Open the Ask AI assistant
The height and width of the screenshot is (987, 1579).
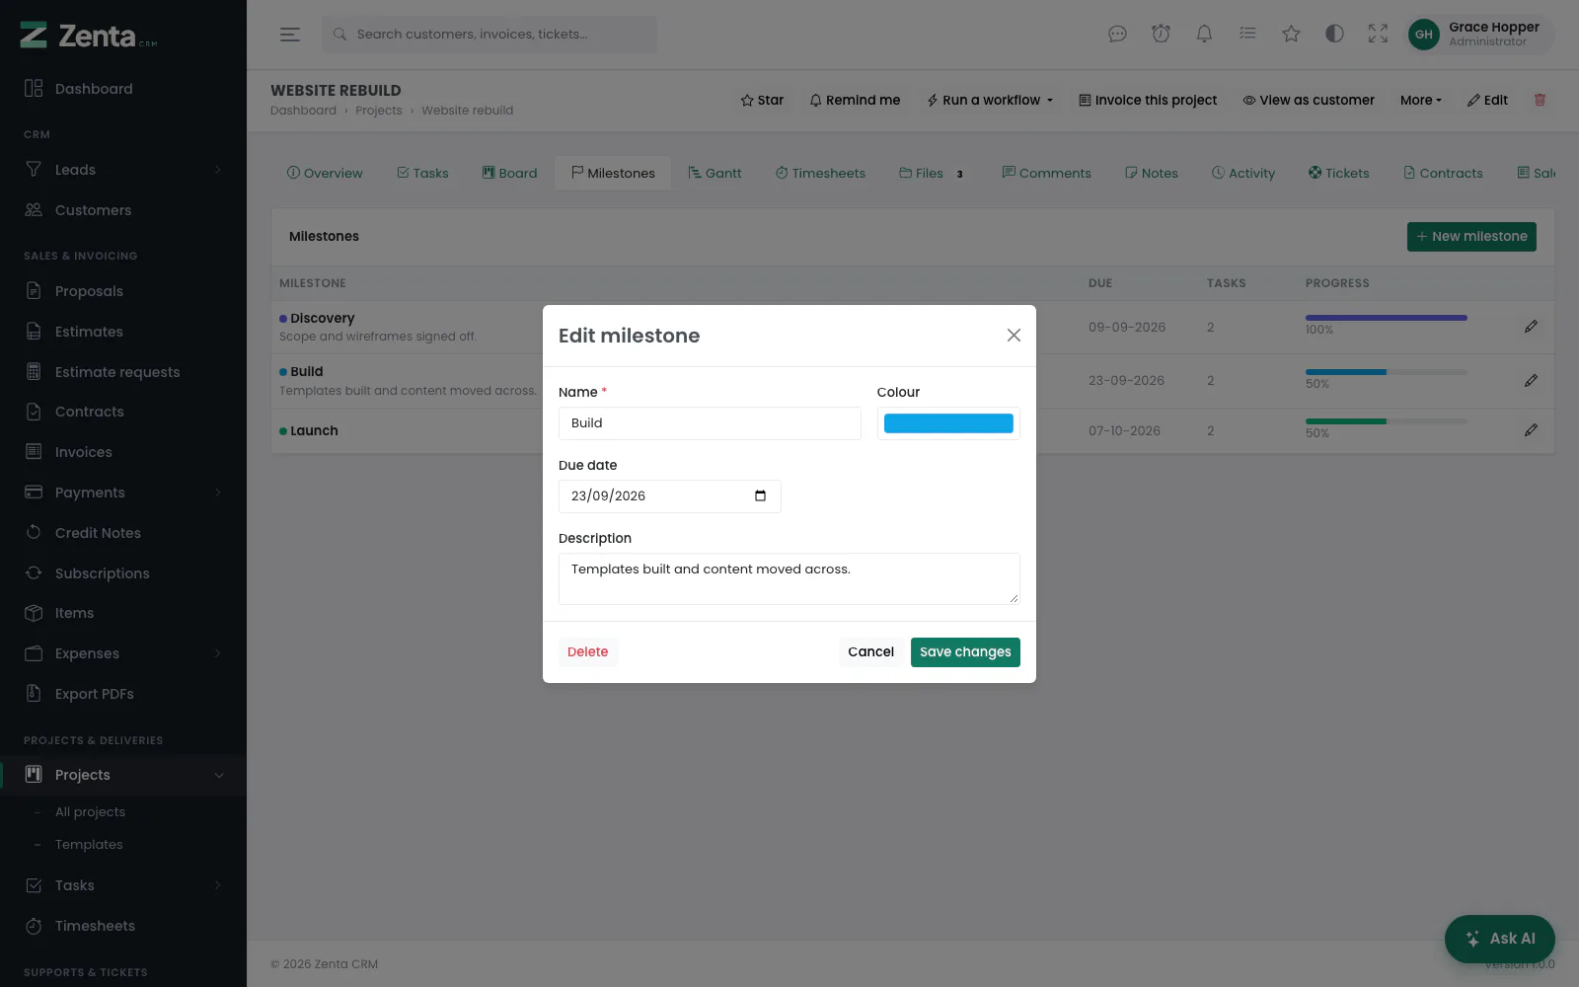point(1499,939)
